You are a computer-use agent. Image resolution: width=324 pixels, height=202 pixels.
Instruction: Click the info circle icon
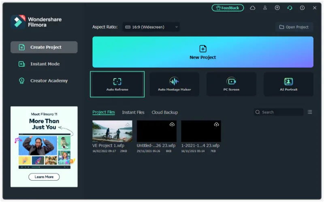[x=302, y=8]
